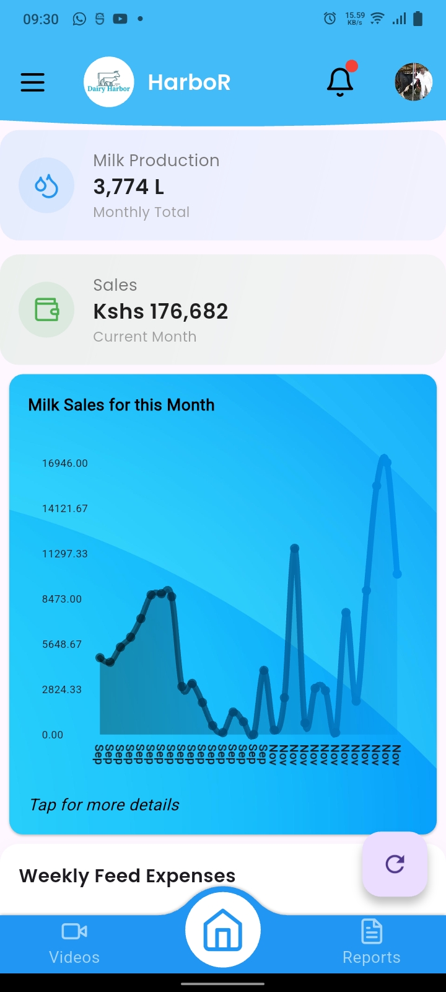Open user profile picture
Viewport: 446px width, 992px height.
click(413, 82)
